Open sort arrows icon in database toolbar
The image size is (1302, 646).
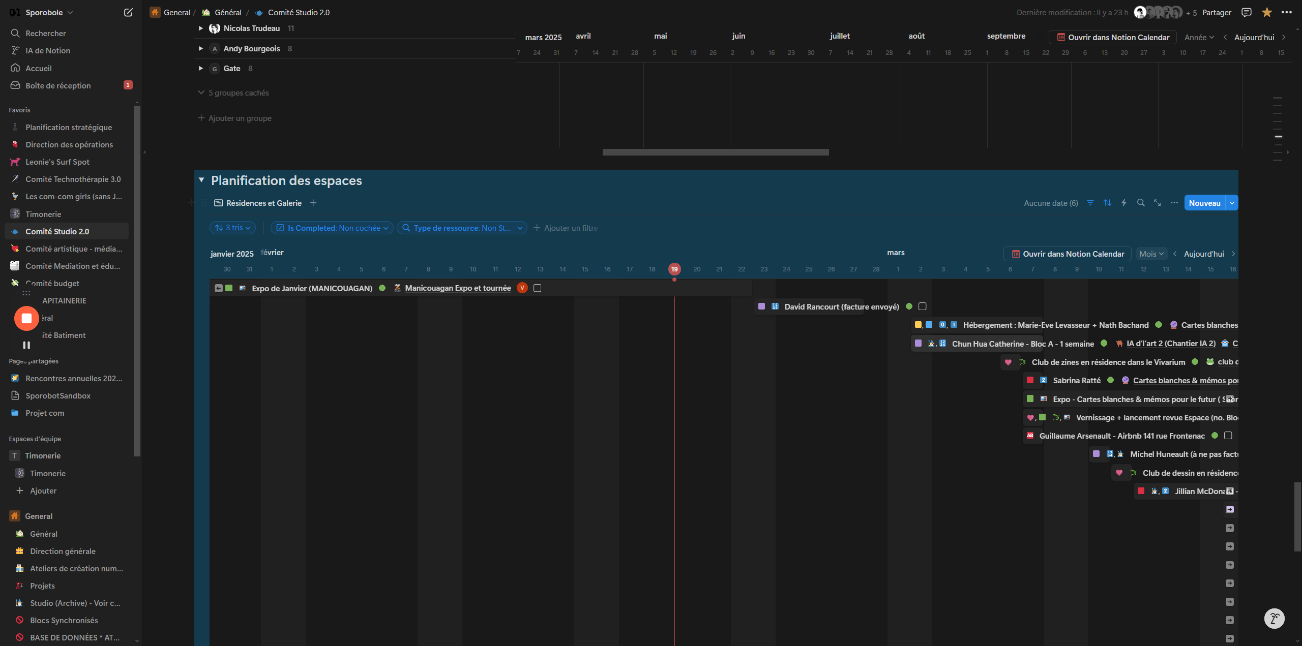(x=1107, y=203)
